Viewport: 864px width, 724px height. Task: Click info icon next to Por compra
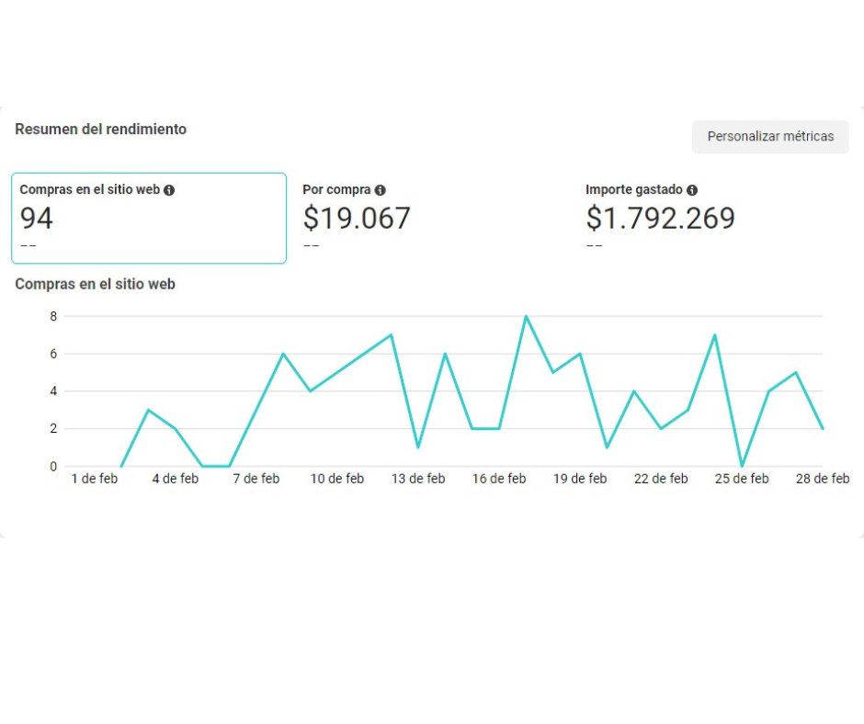coord(380,190)
